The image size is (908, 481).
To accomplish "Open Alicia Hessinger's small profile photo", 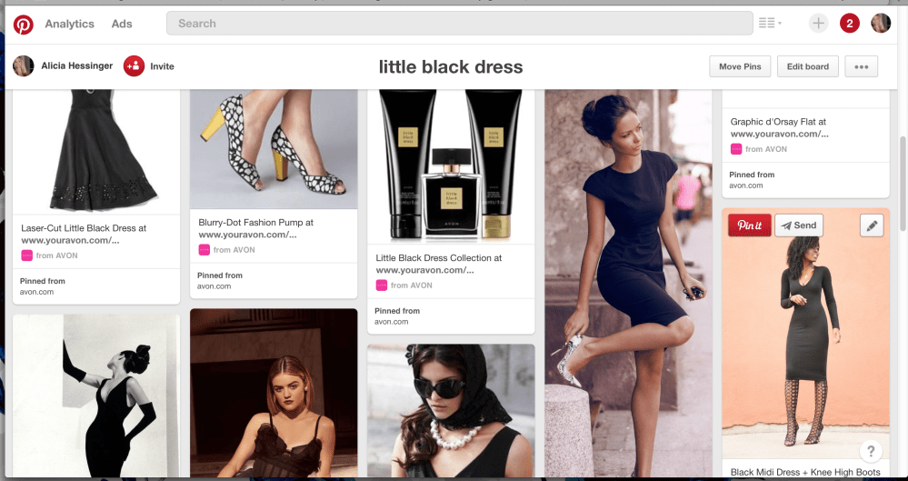I will click(23, 66).
